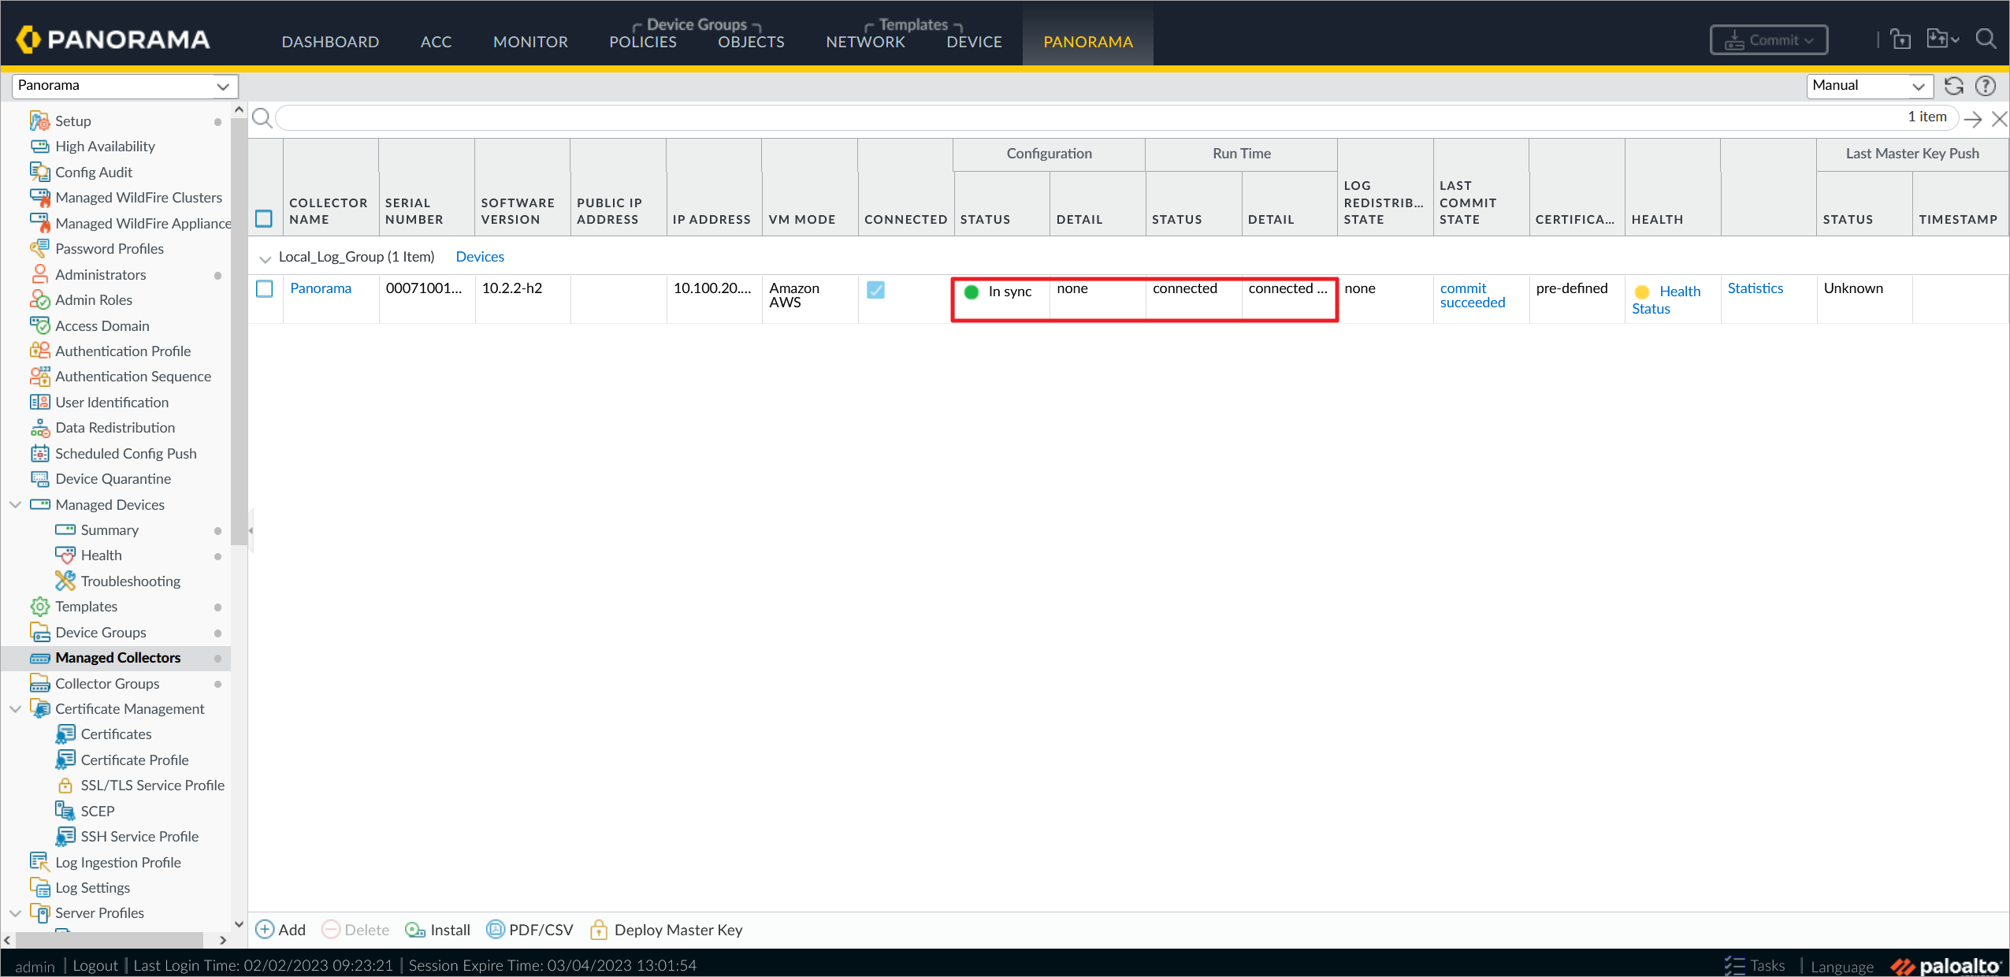2010x977 pixels.
Task: Click Authentication Profile icon
Action: pos(39,351)
